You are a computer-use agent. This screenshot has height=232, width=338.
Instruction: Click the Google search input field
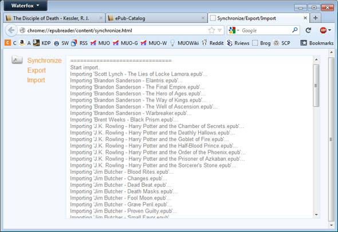point(266,30)
